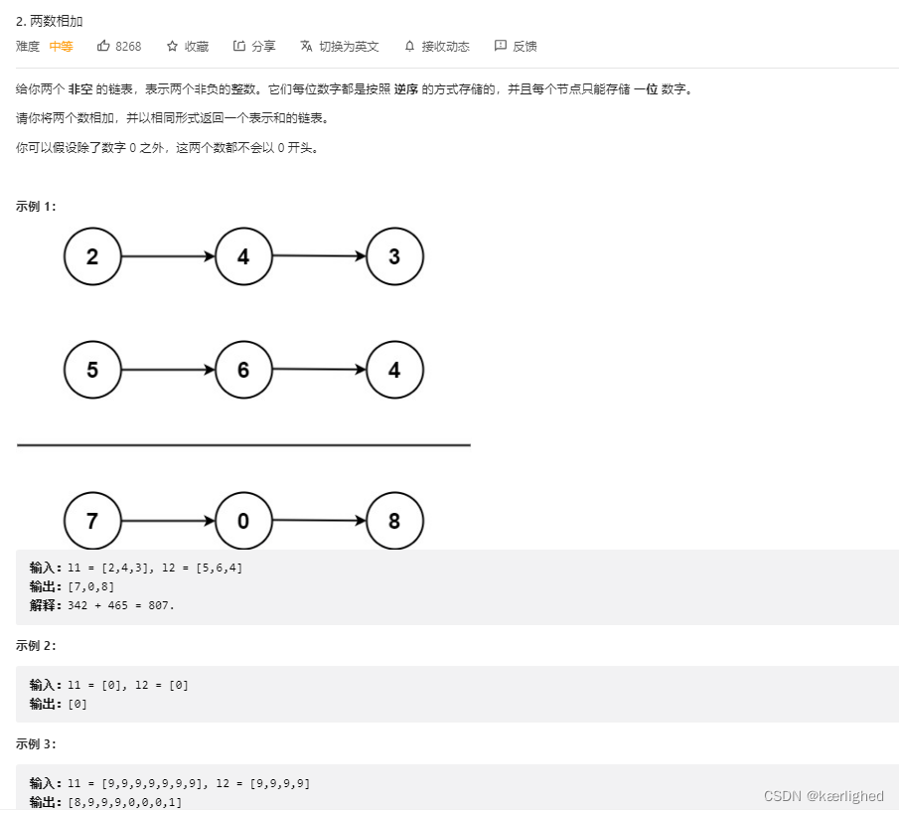Screen dimensions: 899x813
Task: Click the node circle containing 2
Action: [x=92, y=256]
